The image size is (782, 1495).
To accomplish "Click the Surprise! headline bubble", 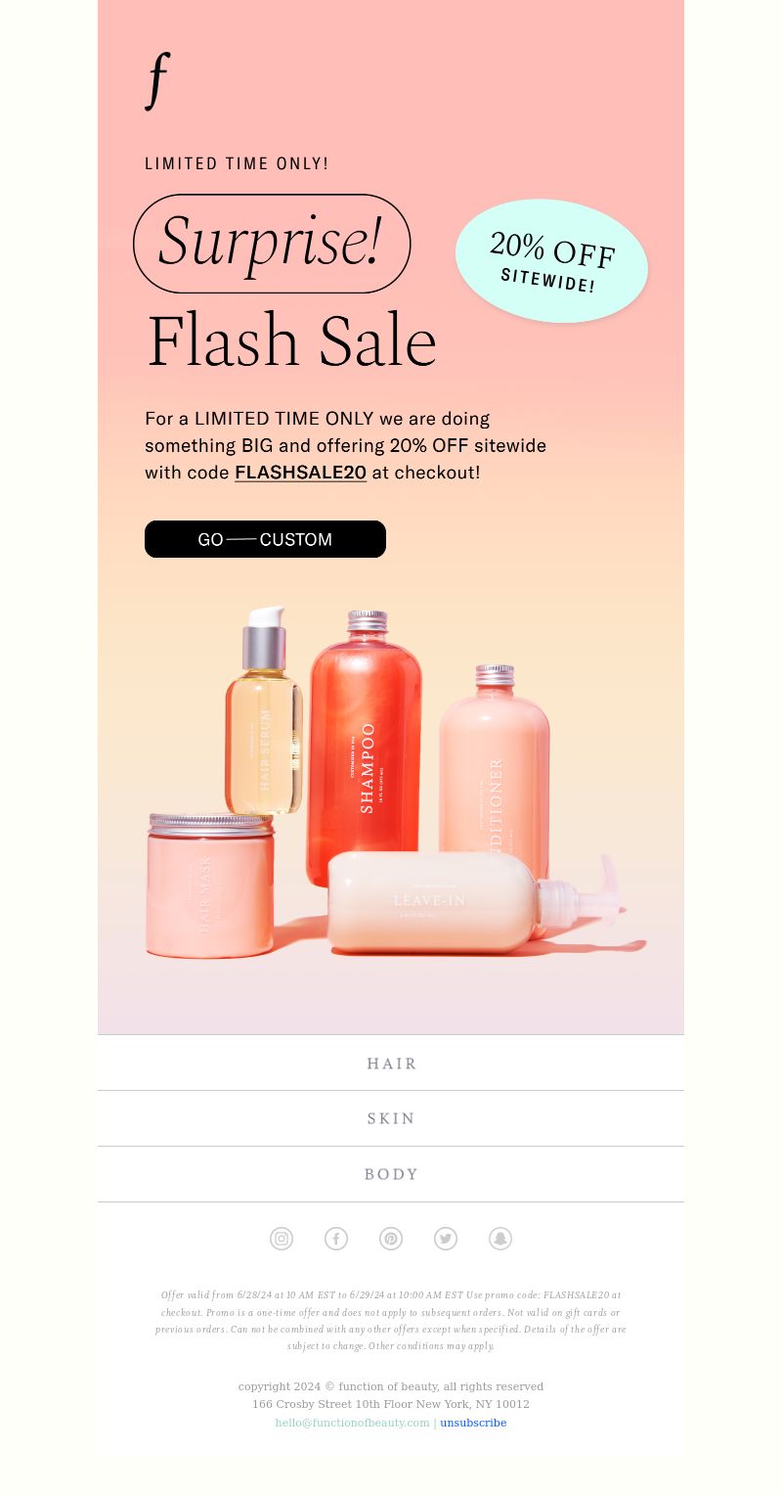I will [x=272, y=244].
